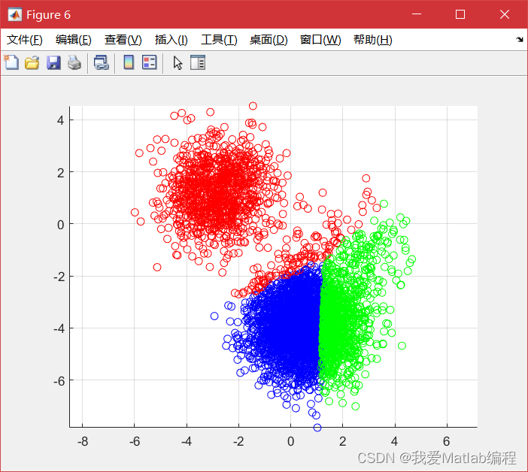Screen dimensions: 528x472
Task: Click the Link Plot toolbar icon
Action: tap(102, 63)
